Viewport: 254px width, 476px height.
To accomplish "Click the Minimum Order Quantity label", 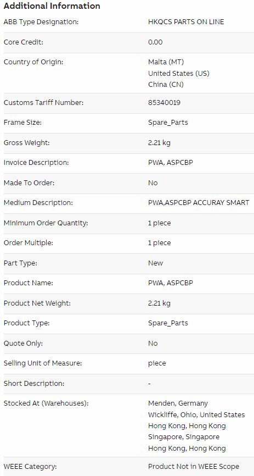I will [x=46, y=223].
